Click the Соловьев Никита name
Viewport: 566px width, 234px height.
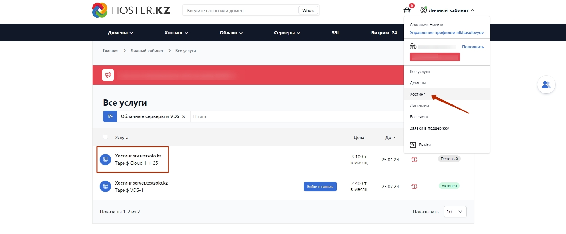coord(426,25)
